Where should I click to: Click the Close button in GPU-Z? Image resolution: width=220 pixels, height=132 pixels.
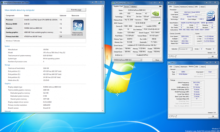(x=157, y=60)
